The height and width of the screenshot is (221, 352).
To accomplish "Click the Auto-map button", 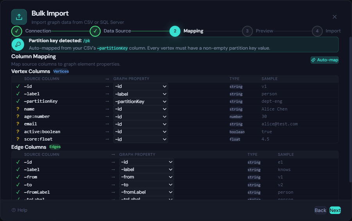I will pyautogui.click(x=324, y=60).
